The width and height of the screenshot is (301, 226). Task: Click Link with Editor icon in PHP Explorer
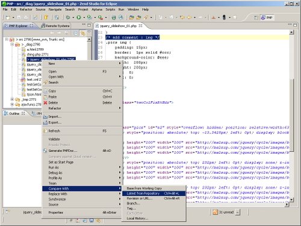[x=82, y=33]
